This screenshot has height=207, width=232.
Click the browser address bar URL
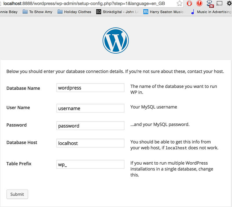(x=84, y=3)
